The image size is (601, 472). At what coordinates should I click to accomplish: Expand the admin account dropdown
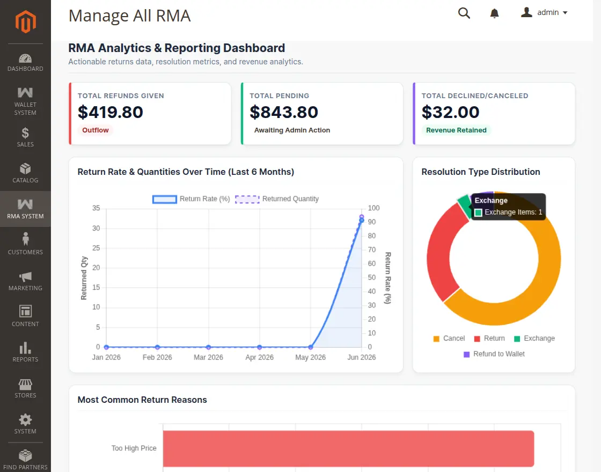tap(544, 13)
